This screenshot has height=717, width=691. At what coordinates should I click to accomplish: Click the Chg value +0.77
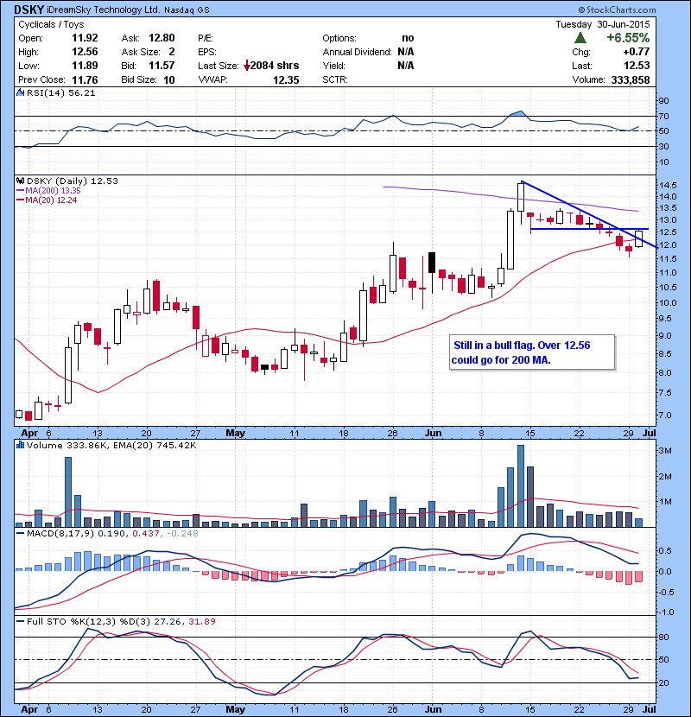coord(637,52)
